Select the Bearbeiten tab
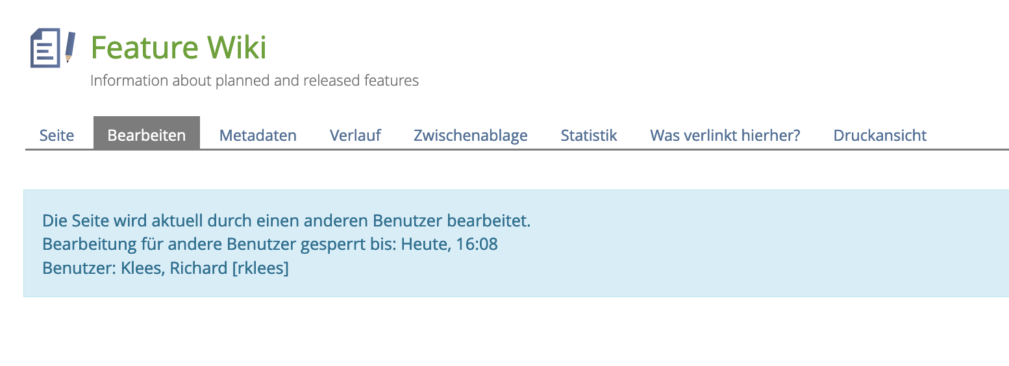 point(147,135)
